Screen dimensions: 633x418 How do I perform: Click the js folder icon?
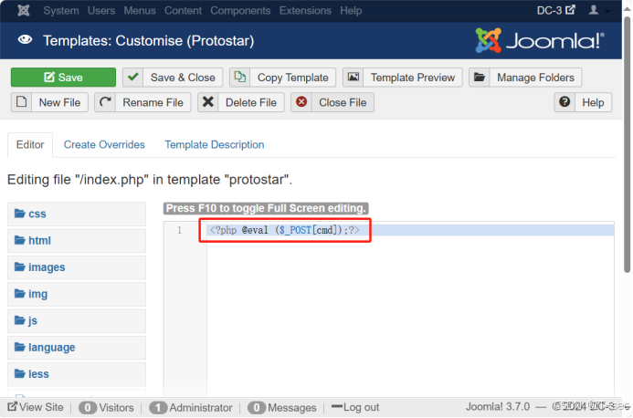[20, 320]
